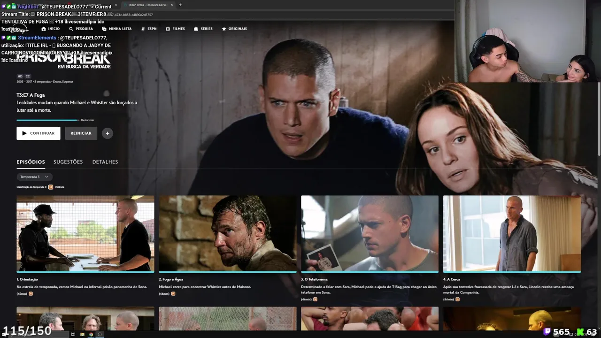Open the ESPN section
This screenshot has width=601, height=338.
[x=149, y=29]
